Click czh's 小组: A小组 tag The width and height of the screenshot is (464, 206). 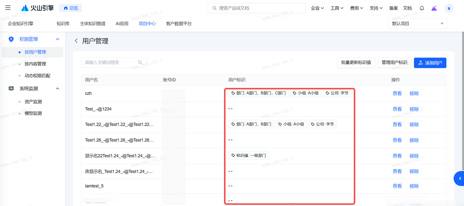coord(305,93)
